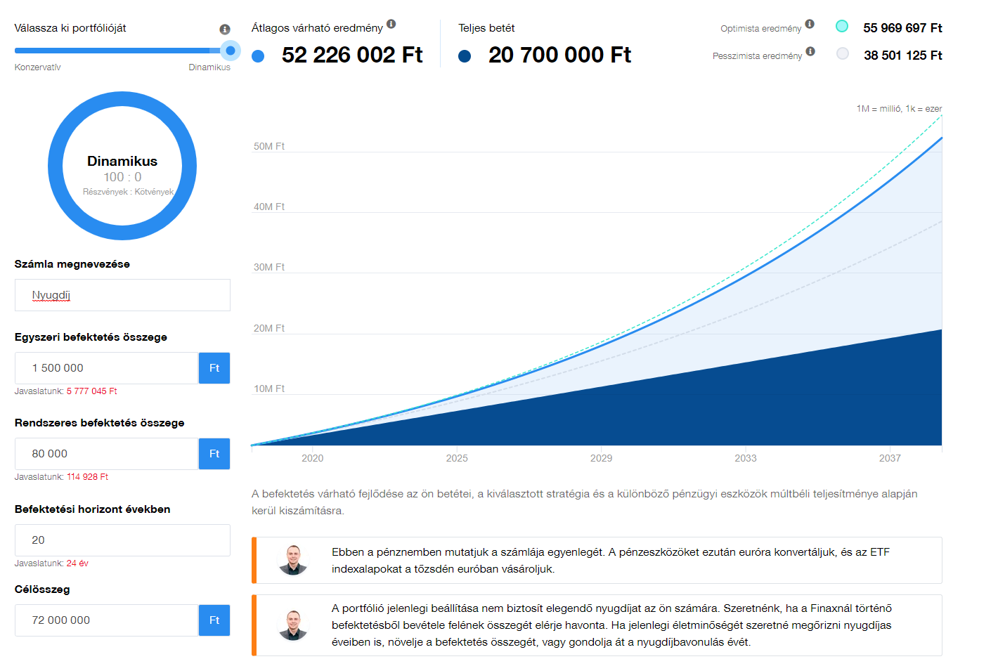Toggle the optimistic result turquoise circle
This screenshot has height=659, width=998.
click(842, 27)
